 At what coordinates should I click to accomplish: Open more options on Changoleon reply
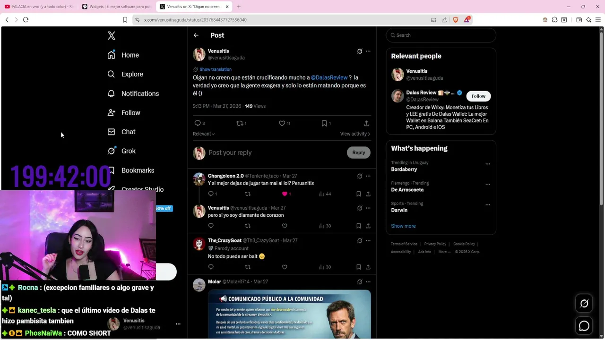point(368,176)
